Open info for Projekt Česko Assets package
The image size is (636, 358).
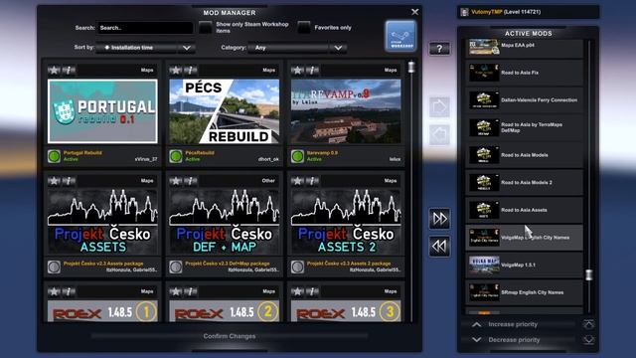[x=69, y=181]
